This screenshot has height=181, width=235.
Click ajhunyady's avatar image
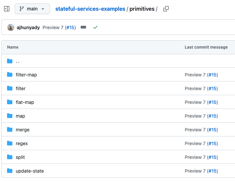pyautogui.click(x=11, y=27)
